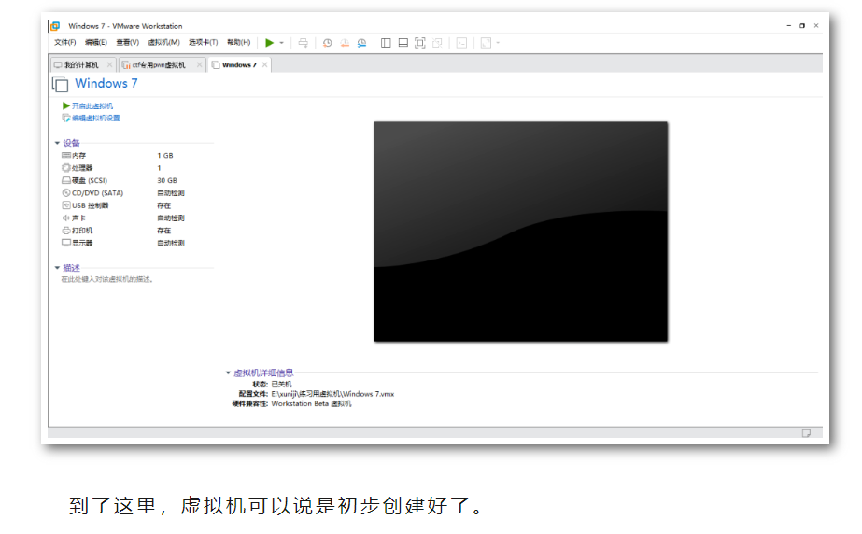Click the take snapshot clock icon

click(x=327, y=43)
